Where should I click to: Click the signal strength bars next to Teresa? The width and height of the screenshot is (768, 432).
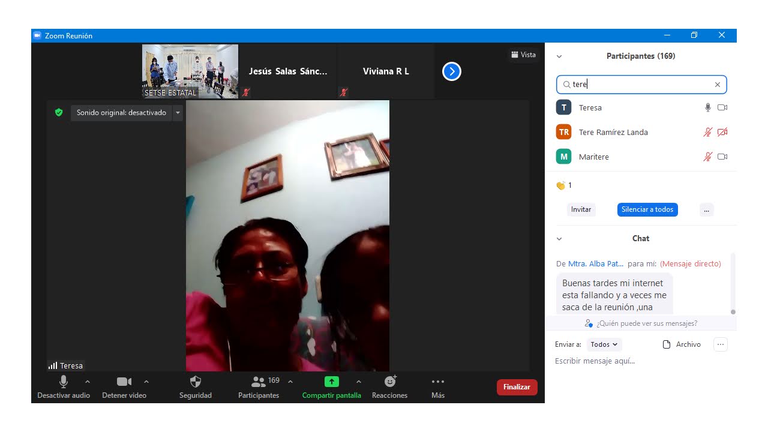point(53,365)
